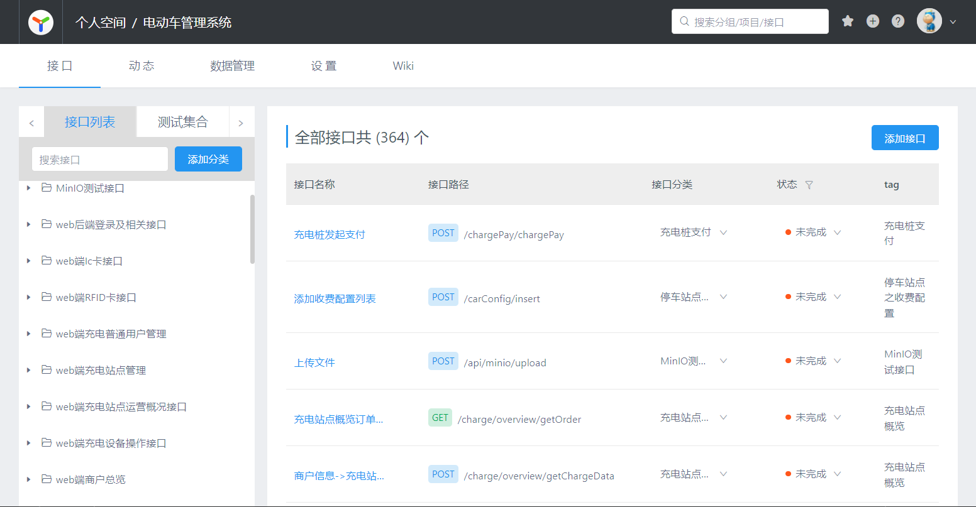Click the /api/minio/upload path text

(x=505, y=363)
